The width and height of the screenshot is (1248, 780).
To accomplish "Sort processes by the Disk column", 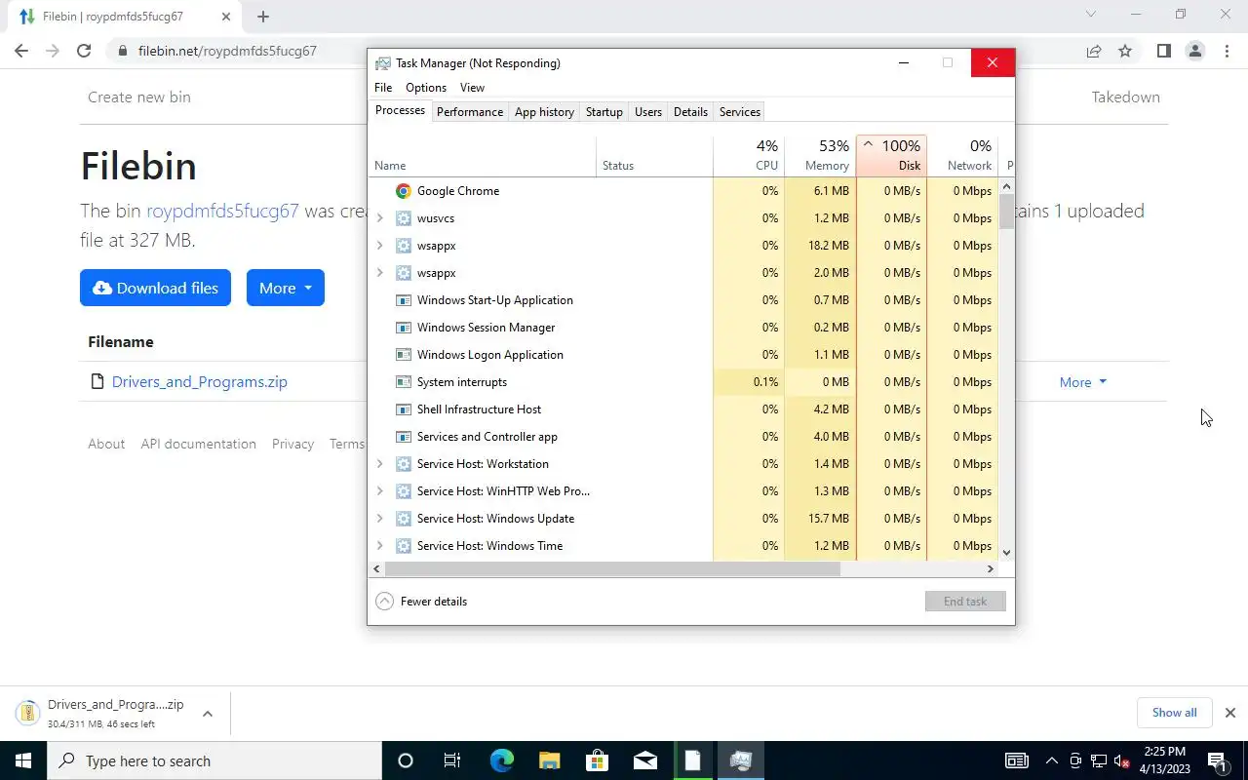I will coord(891,156).
